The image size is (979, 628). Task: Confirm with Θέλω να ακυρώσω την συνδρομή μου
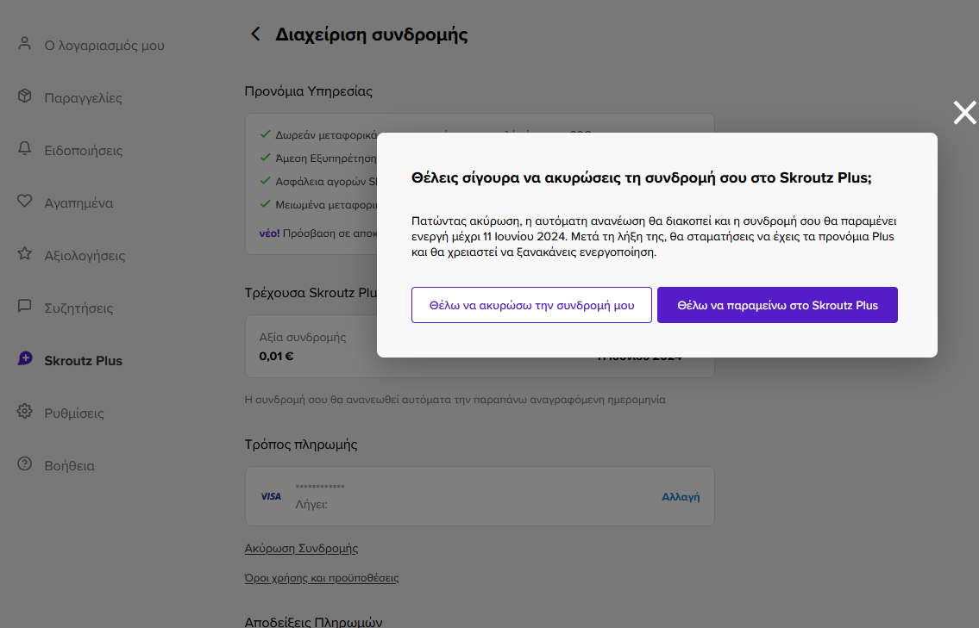pyautogui.click(x=531, y=305)
